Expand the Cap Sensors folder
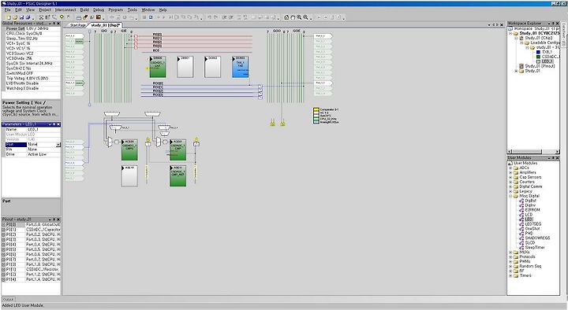This screenshot has width=568, height=310. [x=510, y=177]
